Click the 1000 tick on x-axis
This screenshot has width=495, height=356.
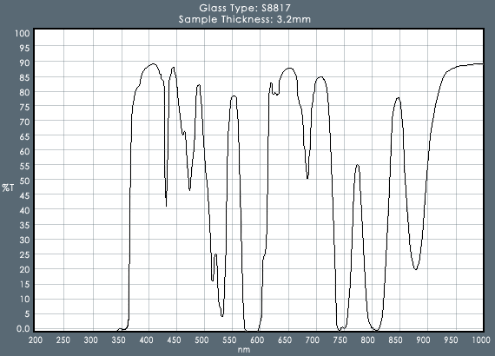click(481, 340)
